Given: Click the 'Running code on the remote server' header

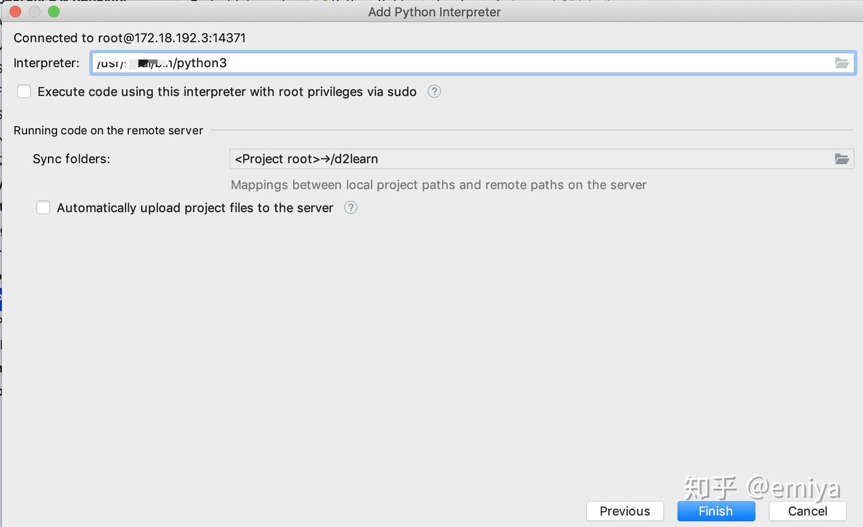Looking at the screenshot, I should pos(108,131).
